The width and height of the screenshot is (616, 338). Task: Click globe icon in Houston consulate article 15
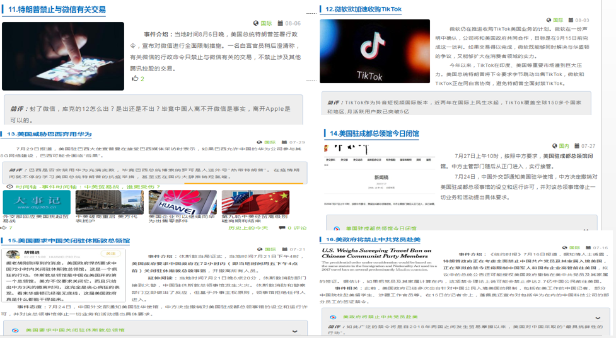pyautogui.click(x=259, y=249)
